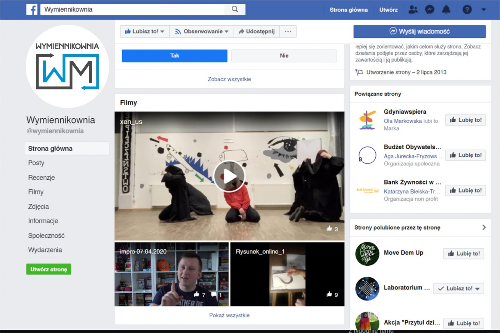Like the Budżet Obywatelski page
The width and height of the screenshot is (500, 333).
(465, 155)
